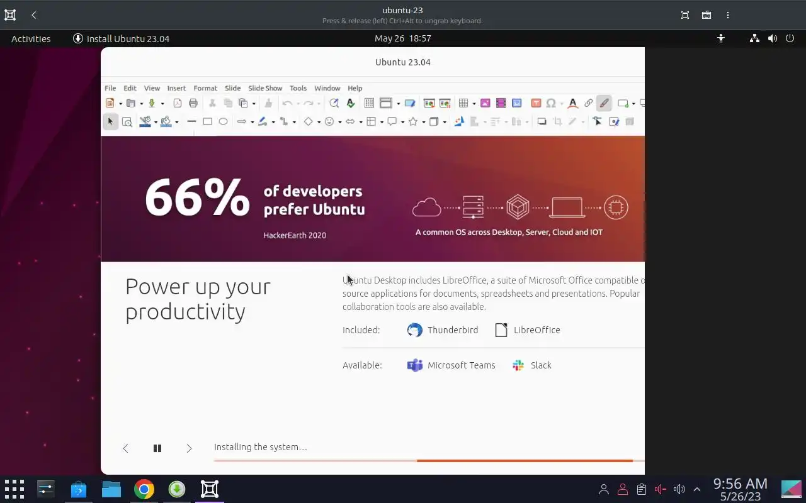Click the Microsoft Teams label

[x=462, y=365]
